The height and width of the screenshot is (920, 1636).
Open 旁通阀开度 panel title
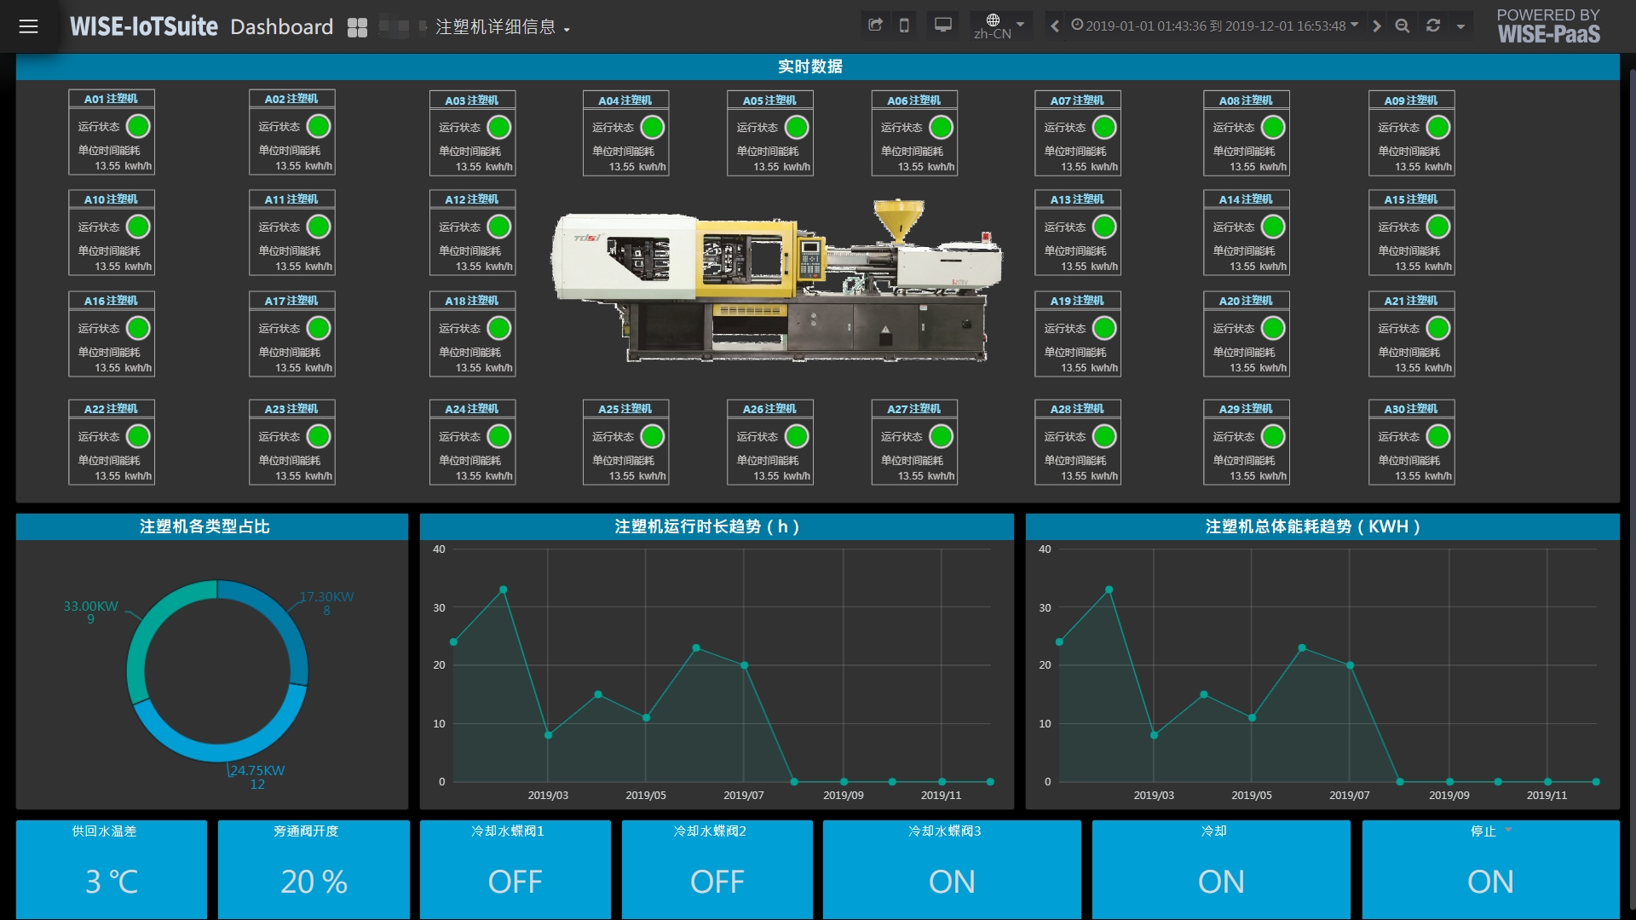[x=306, y=831]
